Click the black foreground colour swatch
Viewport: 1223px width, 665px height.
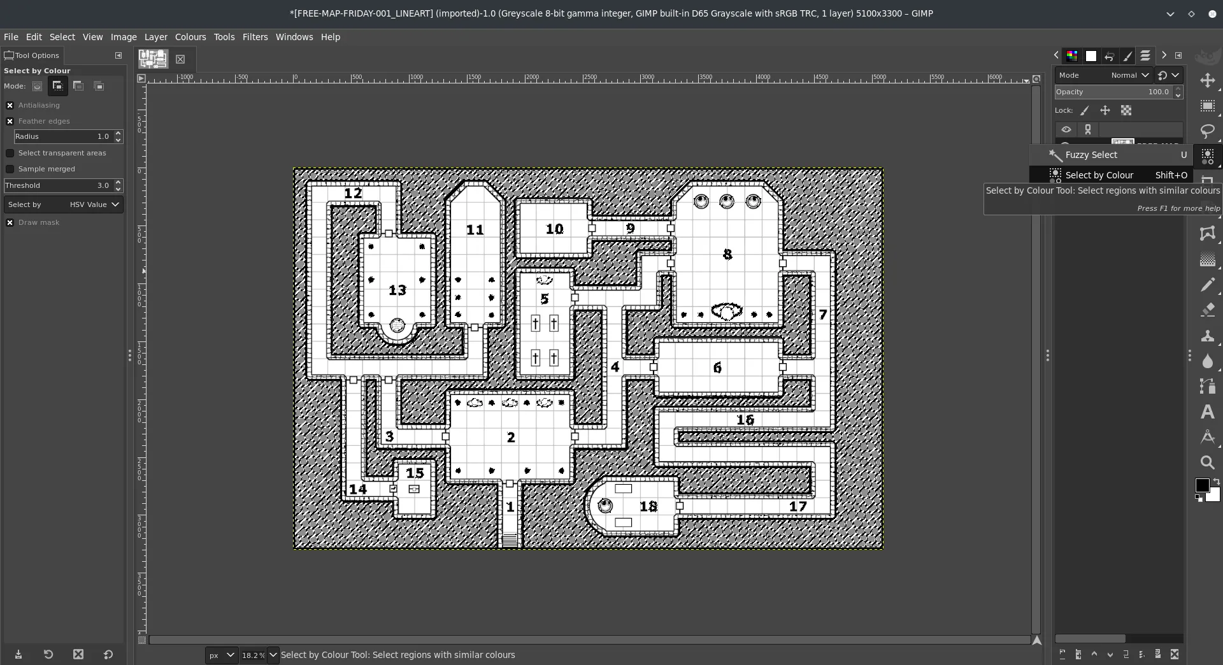click(1201, 485)
